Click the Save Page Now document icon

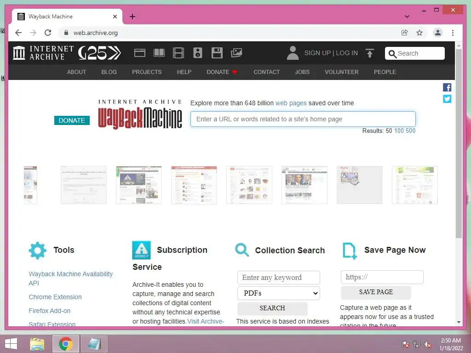pos(350,251)
